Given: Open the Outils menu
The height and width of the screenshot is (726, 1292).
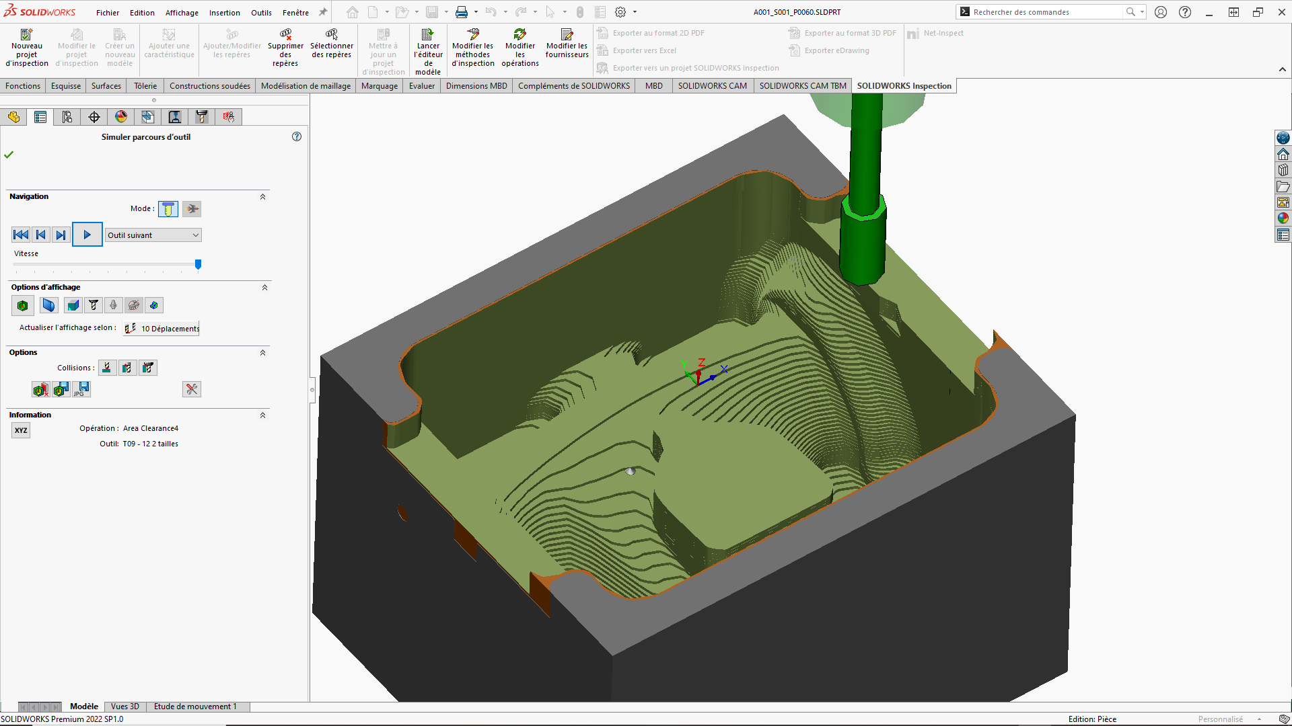Looking at the screenshot, I should coord(261,12).
